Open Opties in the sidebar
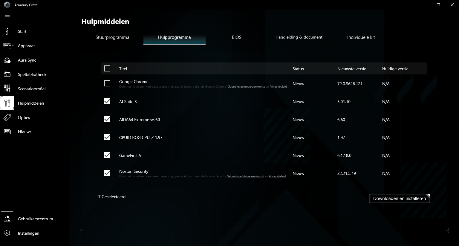This screenshot has height=246, width=459. click(24, 117)
